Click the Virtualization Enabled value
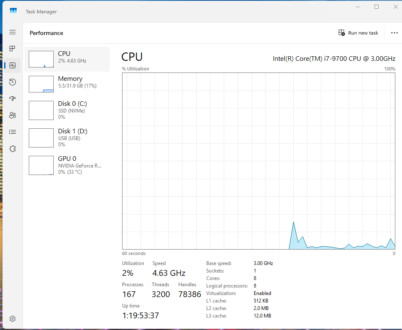402x330 pixels. (262, 293)
